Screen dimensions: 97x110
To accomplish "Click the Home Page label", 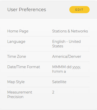I will tap(18, 31).
